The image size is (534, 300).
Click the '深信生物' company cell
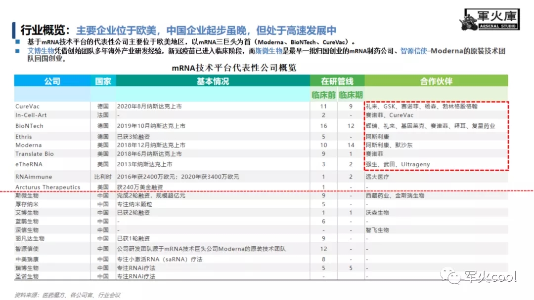click(27, 230)
